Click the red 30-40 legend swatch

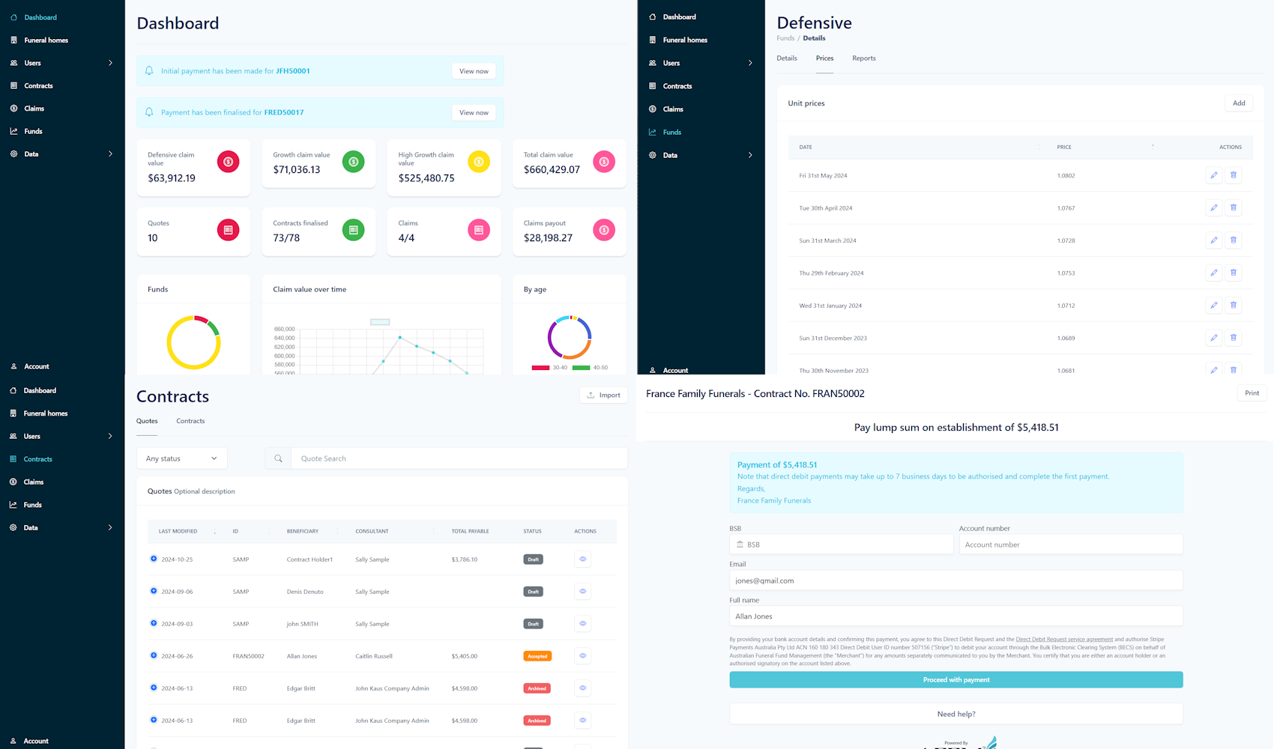[x=540, y=368]
